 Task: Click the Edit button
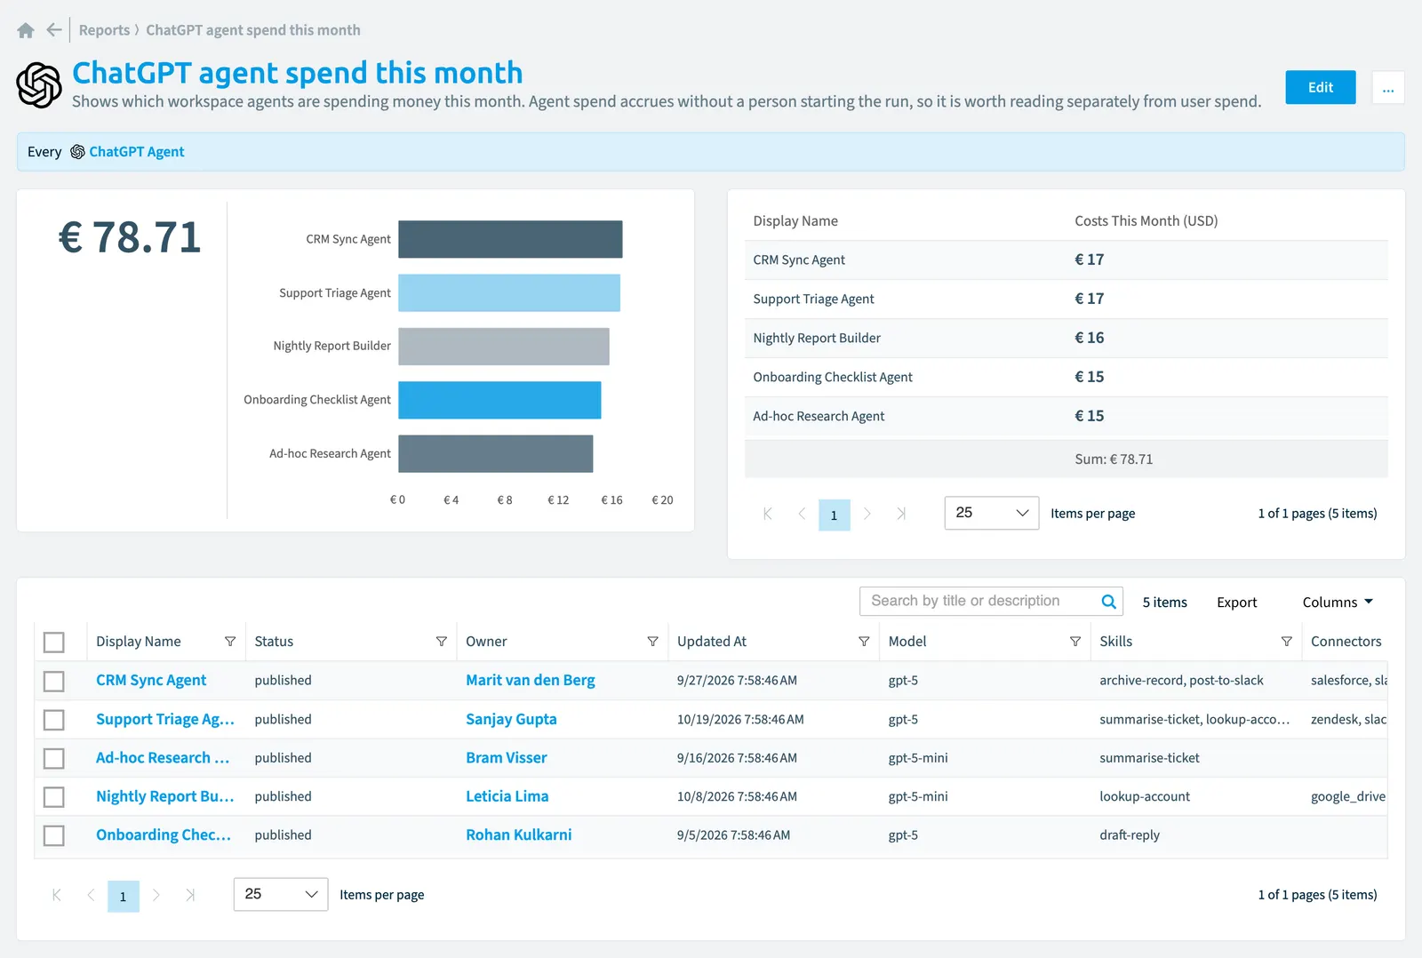1321,87
